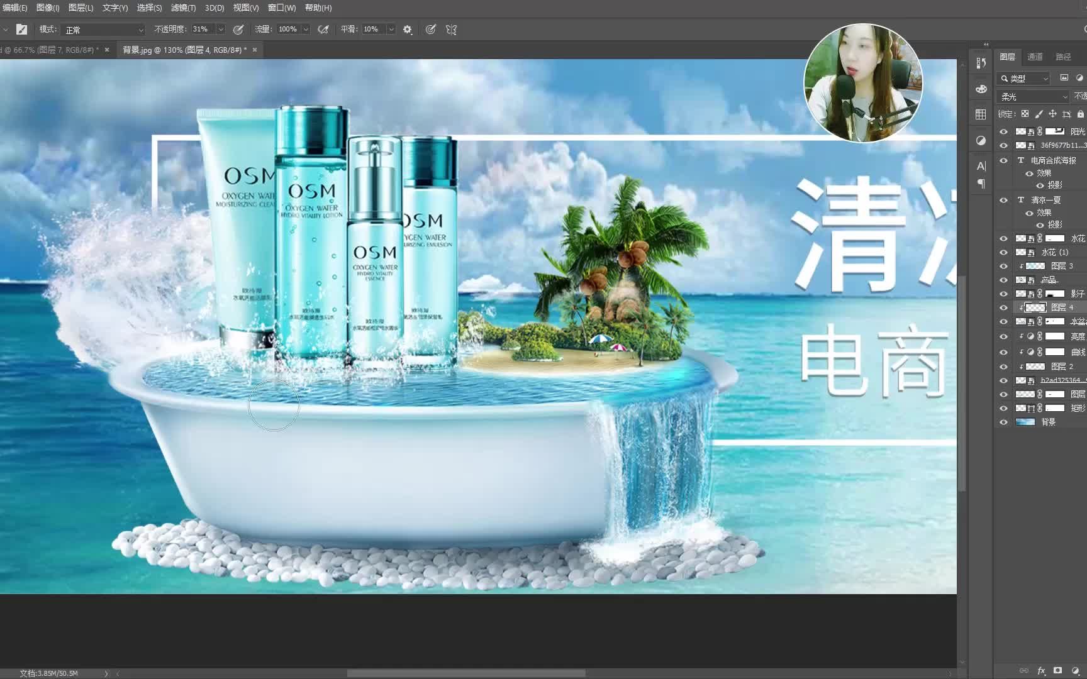Open the Swatches panel grid icon
Viewport: 1087px width, 679px height.
980,114
